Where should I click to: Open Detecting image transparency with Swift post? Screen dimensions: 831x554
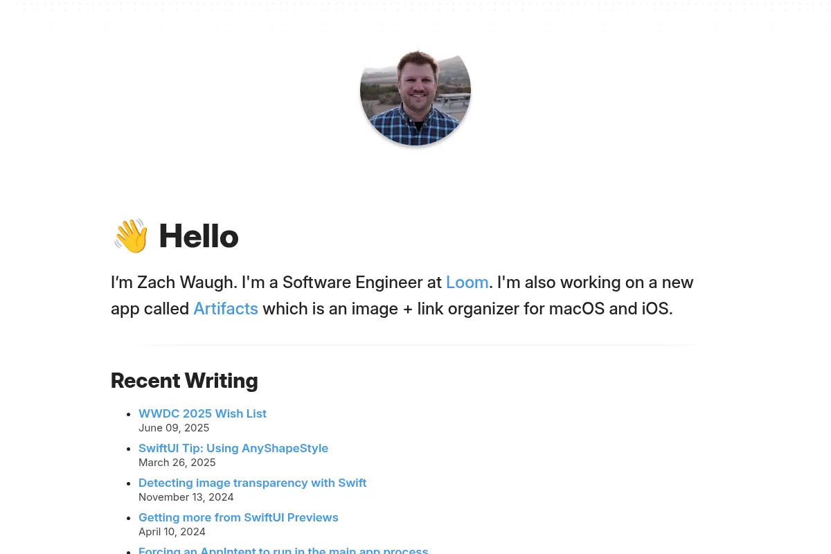252,483
